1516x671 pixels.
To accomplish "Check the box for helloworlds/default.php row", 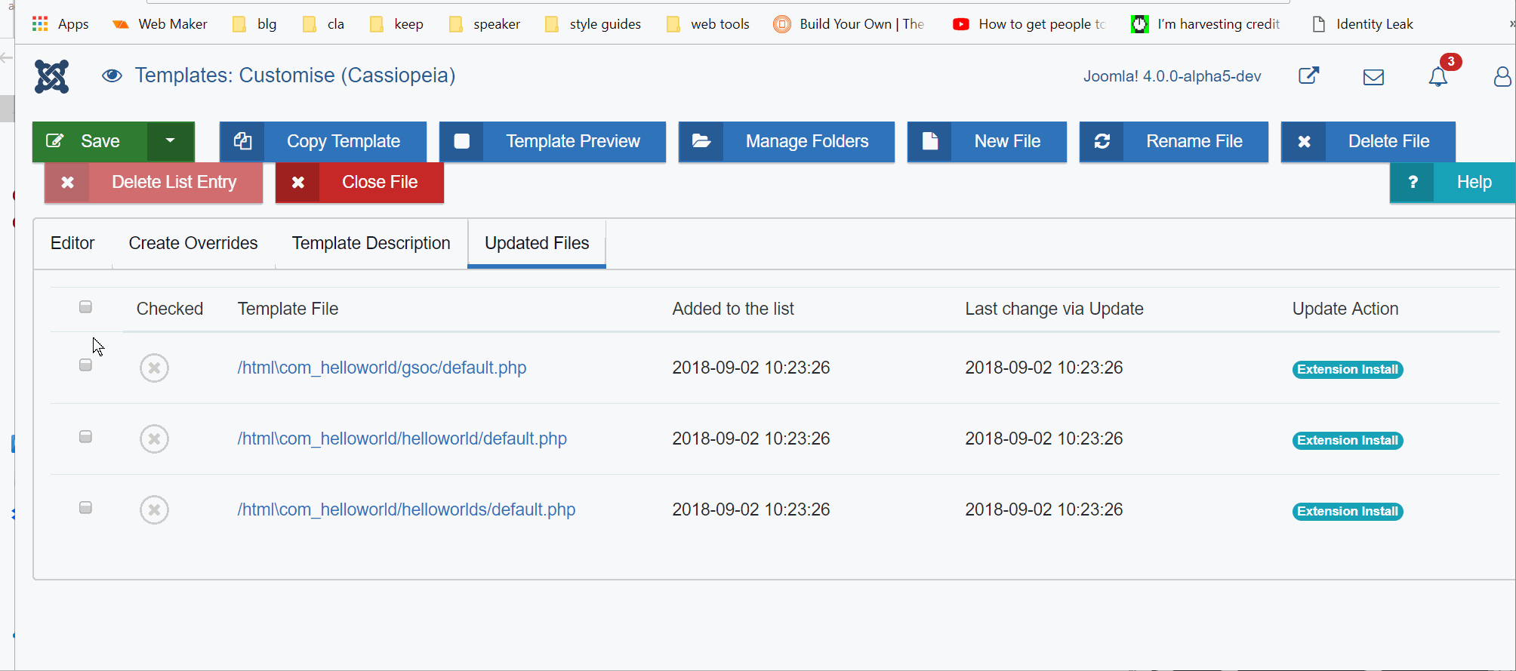I will 85,508.
